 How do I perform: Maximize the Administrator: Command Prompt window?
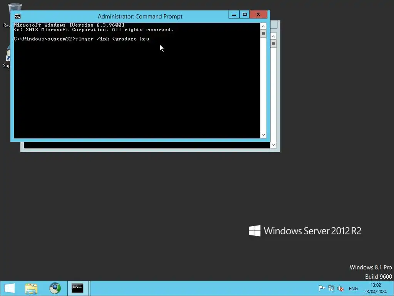point(244,15)
